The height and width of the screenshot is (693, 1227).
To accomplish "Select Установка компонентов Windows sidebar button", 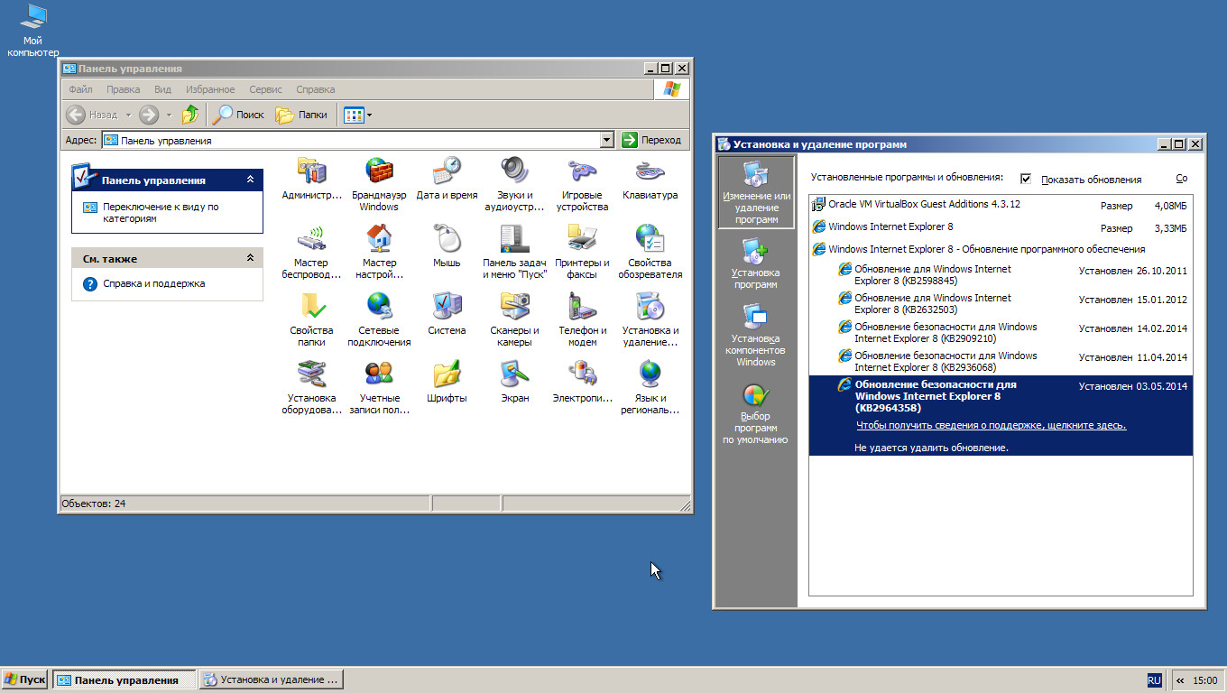I will (756, 336).
